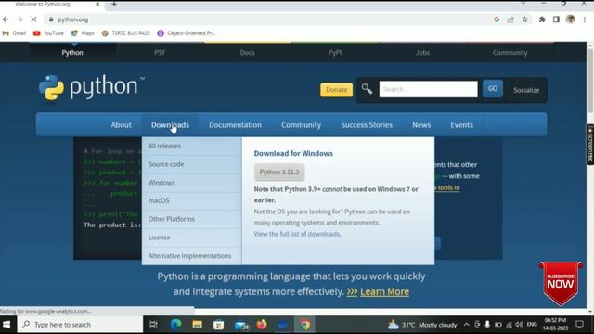The image size is (594, 334).
Task: Open View the full list of downloads
Action: click(x=297, y=234)
